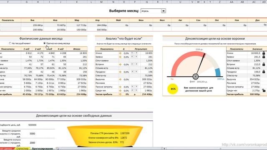Click the Фев month header
This screenshot has width=267, height=150.
point(55,20)
